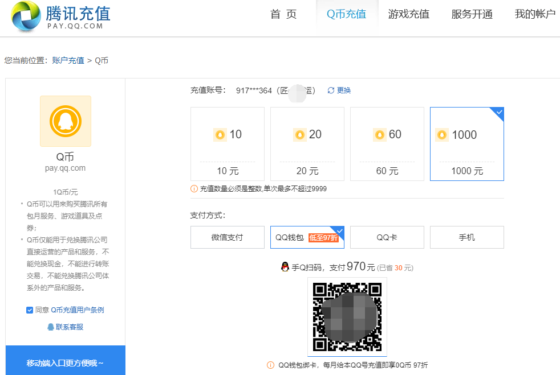This screenshot has width=560, height=375.
Task: Follow the 账户充值 breadcrumb link
Action: 68,60
